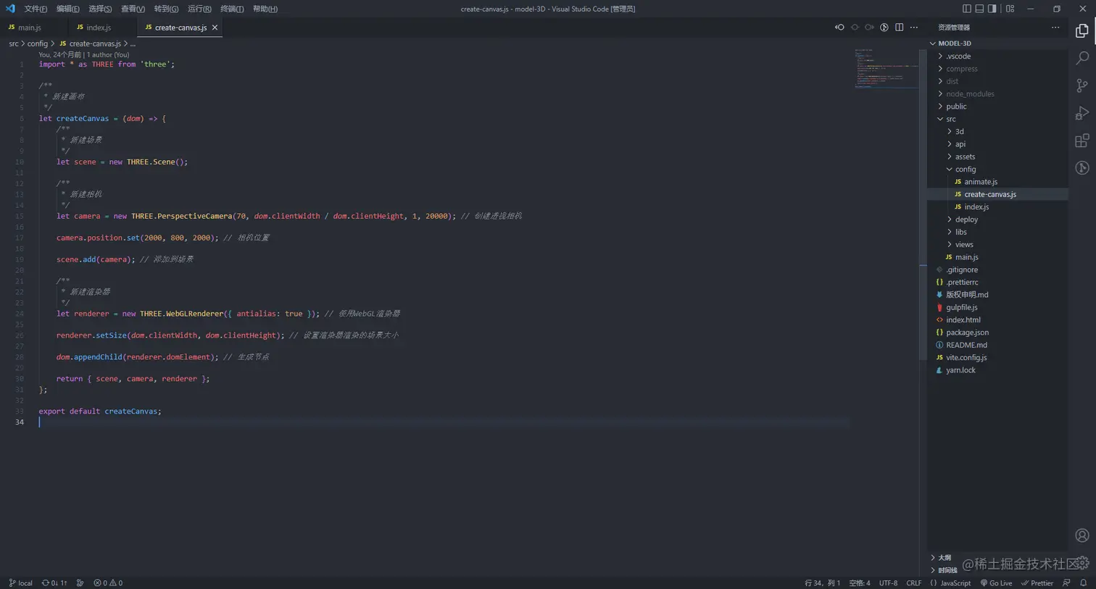1096x589 pixels.
Task: Expand the 大纲 outline section
Action: (941, 558)
